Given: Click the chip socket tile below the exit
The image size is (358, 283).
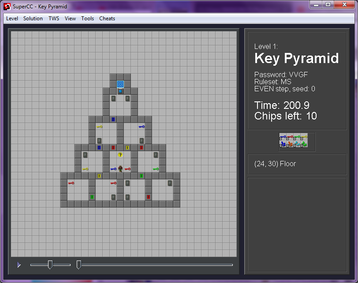Looking at the screenshot, I should 120,91.
